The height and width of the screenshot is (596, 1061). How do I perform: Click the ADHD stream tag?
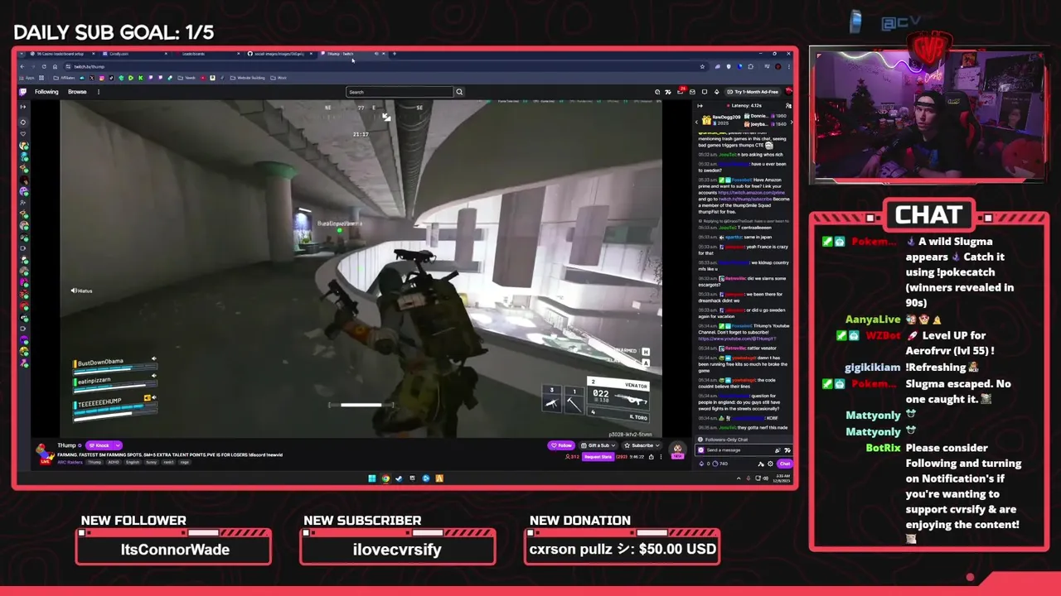[113, 462]
